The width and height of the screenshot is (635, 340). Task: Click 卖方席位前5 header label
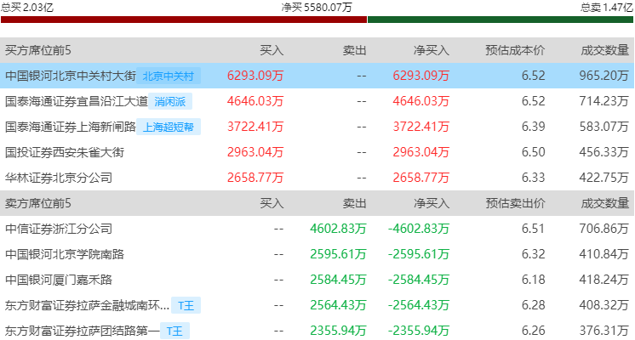(37, 203)
